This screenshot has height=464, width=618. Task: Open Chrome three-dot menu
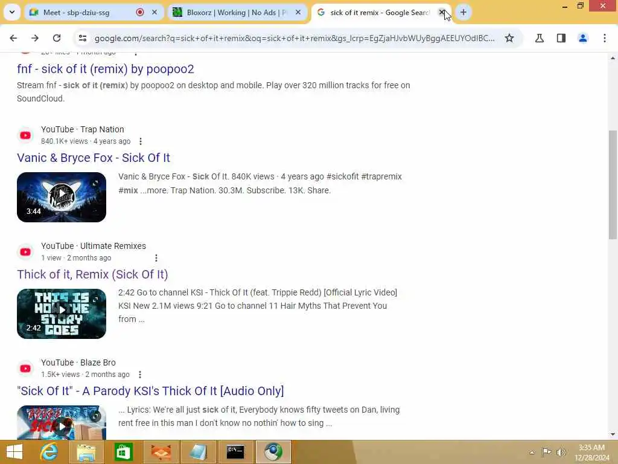click(x=605, y=38)
